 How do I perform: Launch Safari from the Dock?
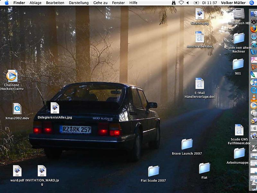point(254,37)
